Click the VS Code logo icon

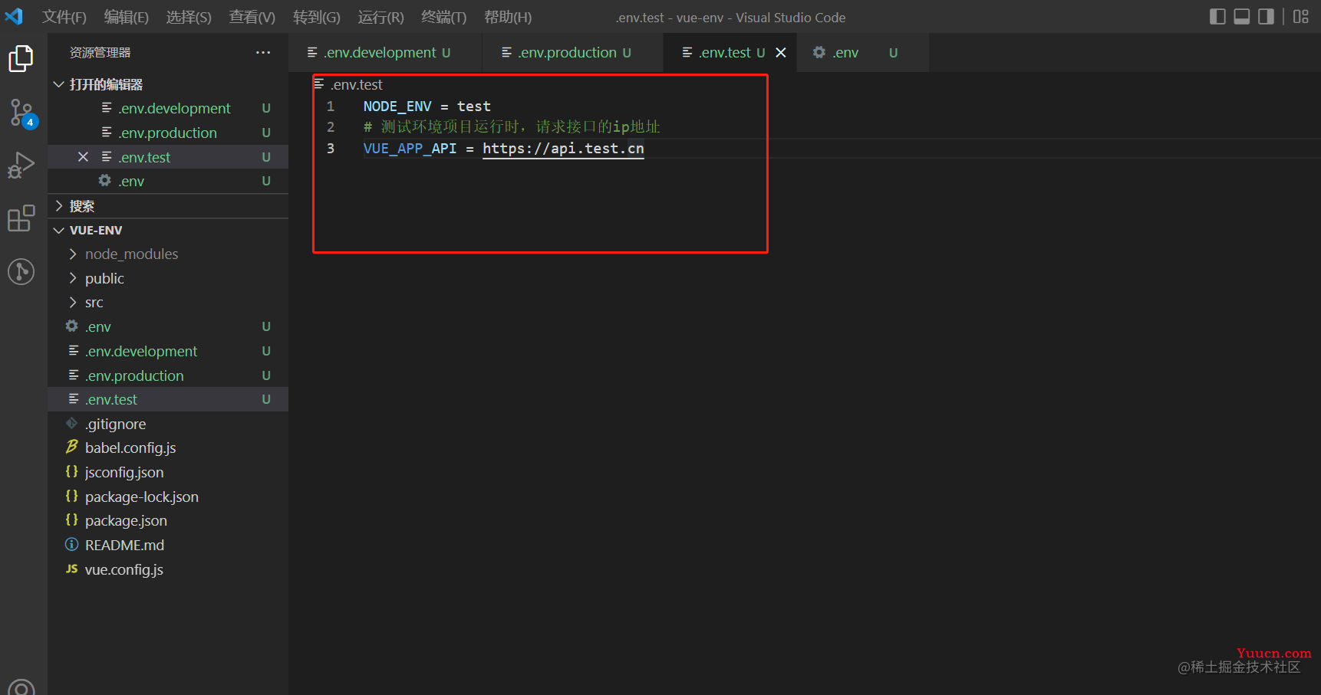14,16
